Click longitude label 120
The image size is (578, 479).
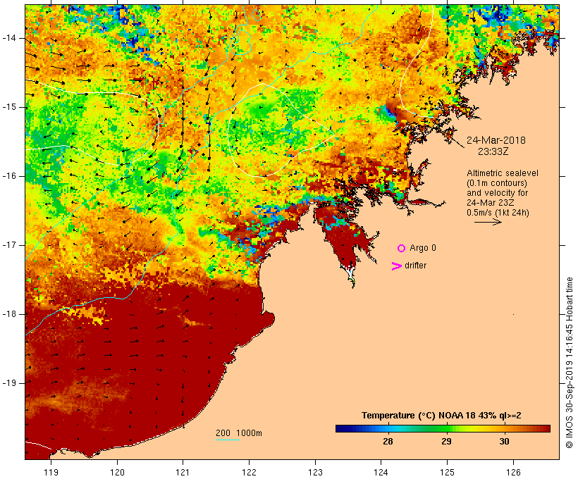tap(117, 473)
